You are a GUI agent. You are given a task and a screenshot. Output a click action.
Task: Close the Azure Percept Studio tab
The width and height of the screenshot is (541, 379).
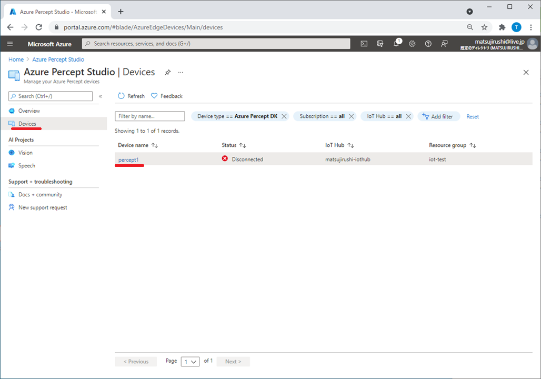pyautogui.click(x=104, y=12)
